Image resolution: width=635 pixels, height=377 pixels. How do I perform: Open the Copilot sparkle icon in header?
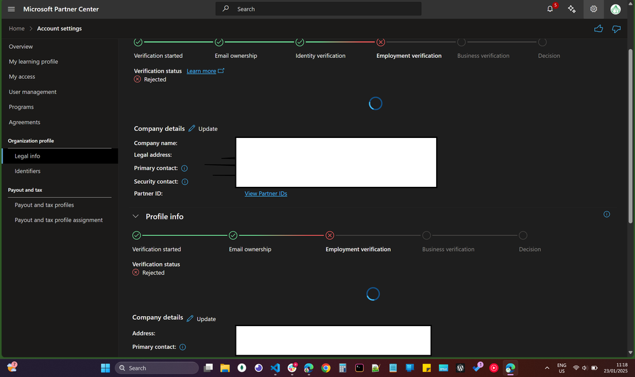[x=572, y=9]
